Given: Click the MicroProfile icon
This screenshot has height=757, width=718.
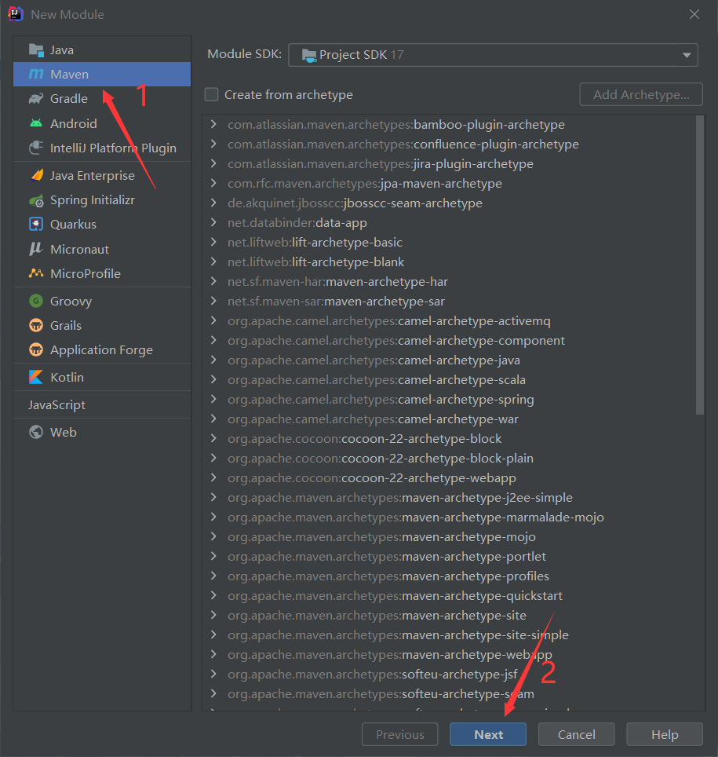Looking at the screenshot, I should coord(36,273).
